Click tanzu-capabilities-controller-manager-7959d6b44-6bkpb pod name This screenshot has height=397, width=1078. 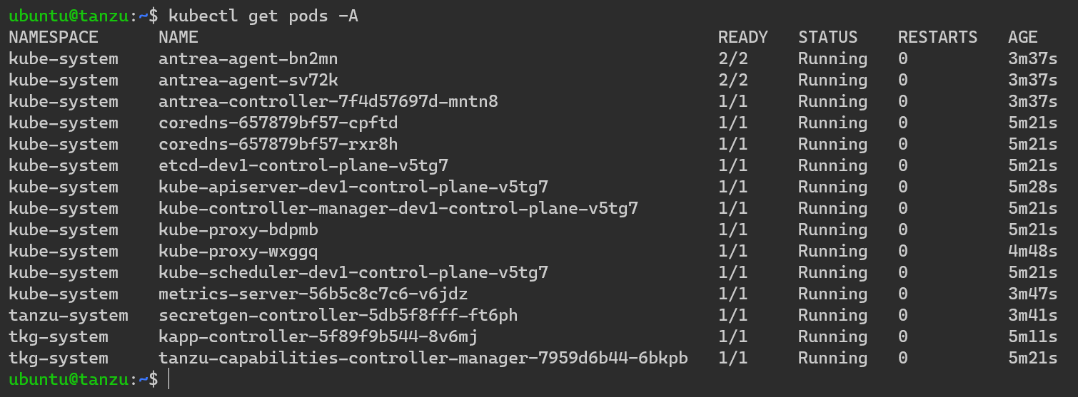pos(423,358)
